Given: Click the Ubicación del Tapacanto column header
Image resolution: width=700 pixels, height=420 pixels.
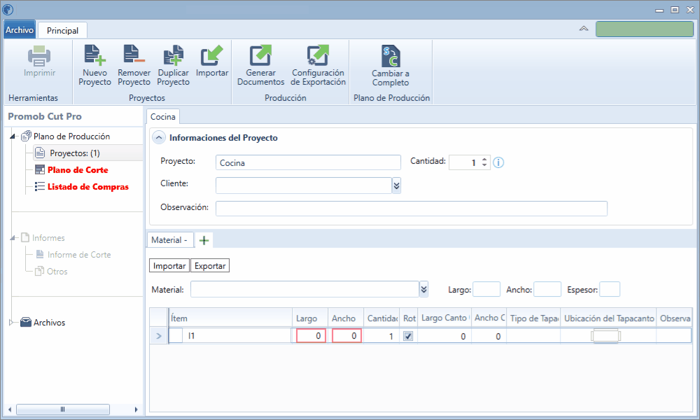Looking at the screenshot, I should point(608,318).
